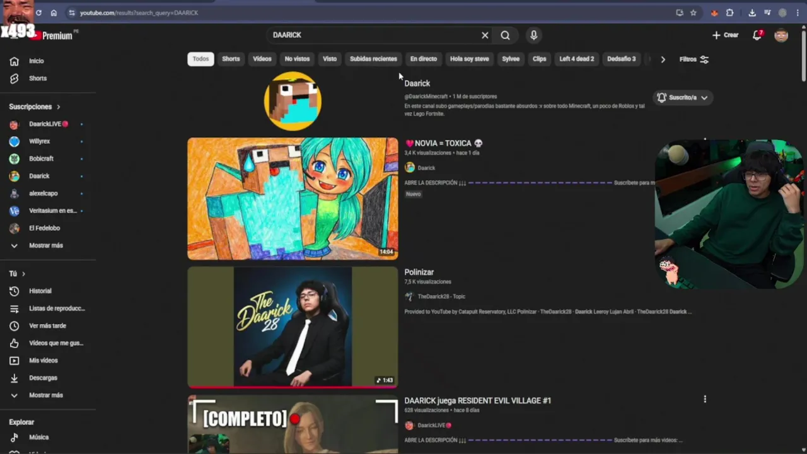This screenshot has height=454, width=807.
Task: Select the Clips chip
Action: [x=540, y=59]
